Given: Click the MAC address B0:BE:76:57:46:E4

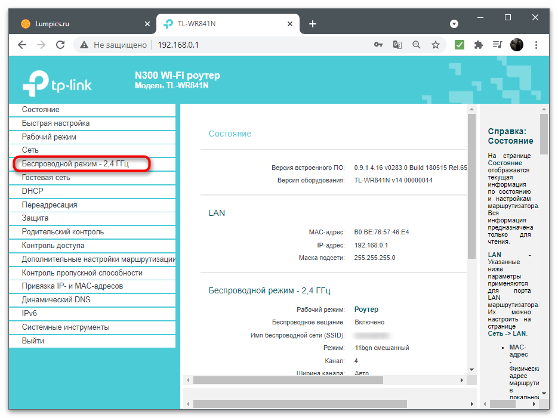Looking at the screenshot, I should pos(381,232).
